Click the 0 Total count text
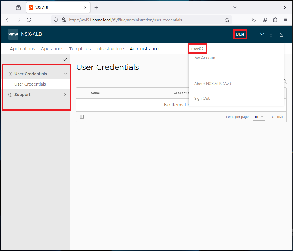This screenshot has height=252, width=294. 277,117
